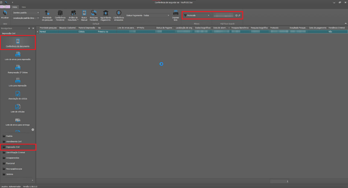
Task: Open the Identificação Criminal folder
Action: (x=15, y=152)
